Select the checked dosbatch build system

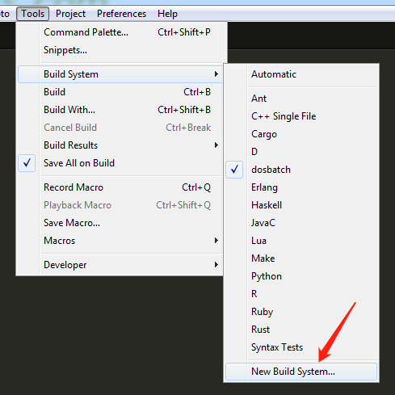click(x=301, y=170)
